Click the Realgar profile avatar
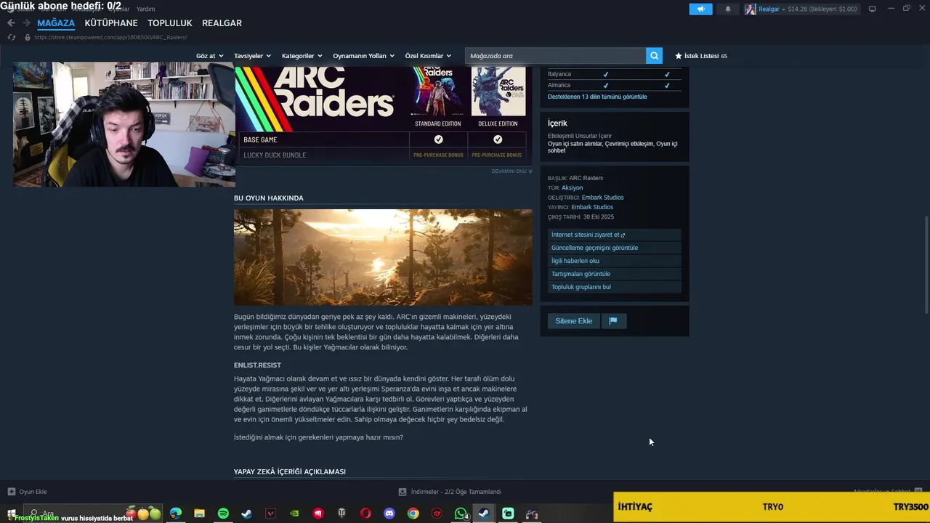This screenshot has width=930, height=523. click(x=750, y=9)
